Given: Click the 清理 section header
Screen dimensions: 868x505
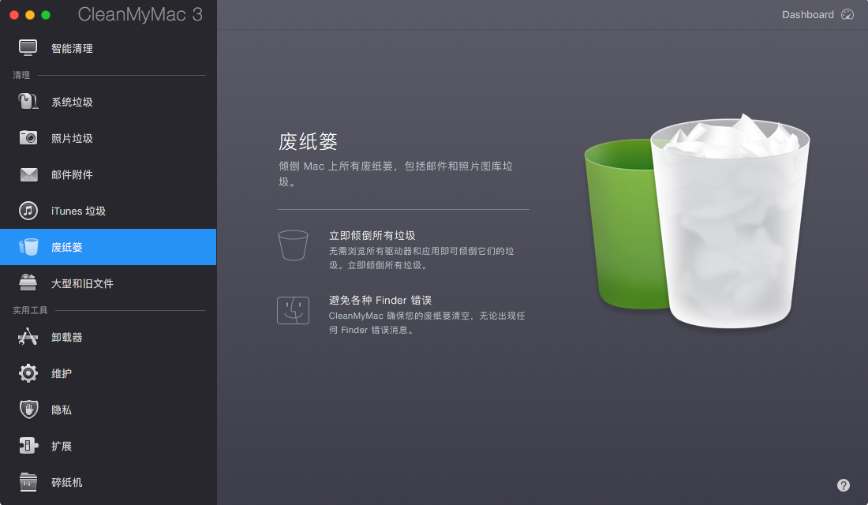Looking at the screenshot, I should point(21,75).
